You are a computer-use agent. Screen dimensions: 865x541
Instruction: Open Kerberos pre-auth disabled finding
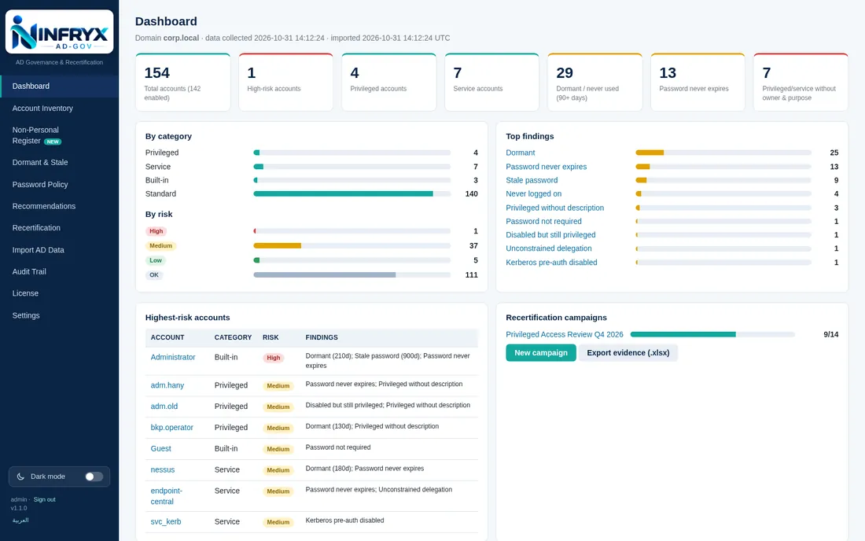point(552,263)
